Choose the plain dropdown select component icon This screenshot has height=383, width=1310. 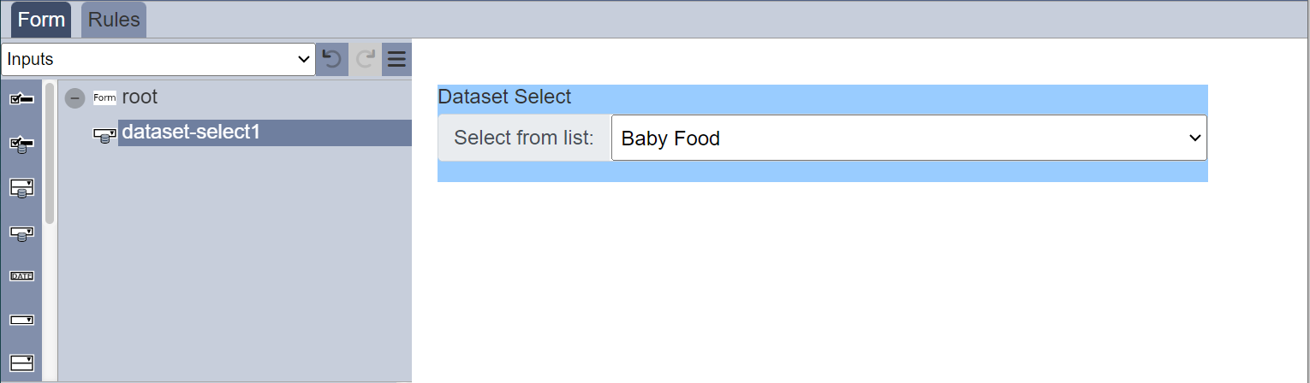coord(21,320)
